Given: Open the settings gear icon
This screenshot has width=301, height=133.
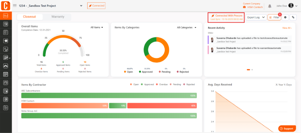Looking at the screenshot, I should tap(285, 17).
